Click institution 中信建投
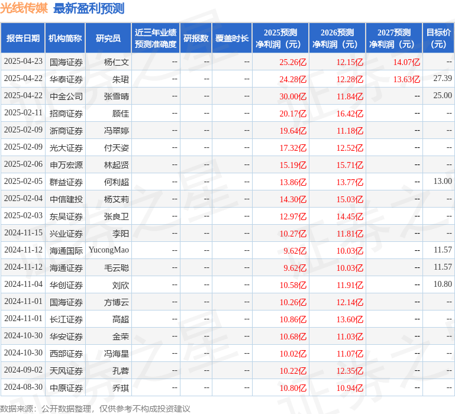 [66, 199]
